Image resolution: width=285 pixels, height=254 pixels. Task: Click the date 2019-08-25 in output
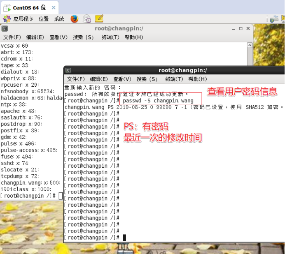[132, 107]
